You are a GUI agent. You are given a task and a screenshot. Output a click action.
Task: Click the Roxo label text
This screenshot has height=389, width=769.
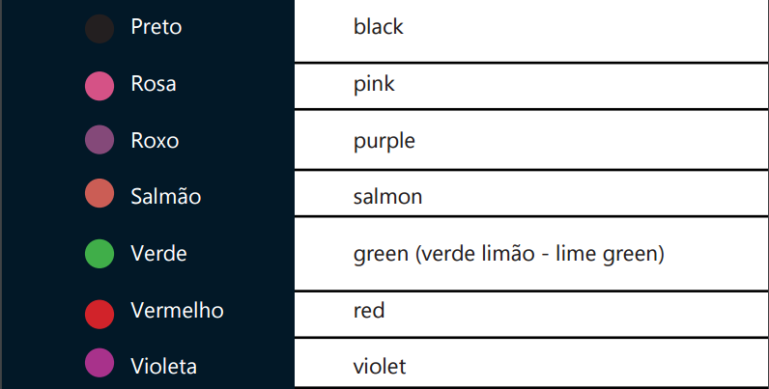pyautogui.click(x=155, y=141)
